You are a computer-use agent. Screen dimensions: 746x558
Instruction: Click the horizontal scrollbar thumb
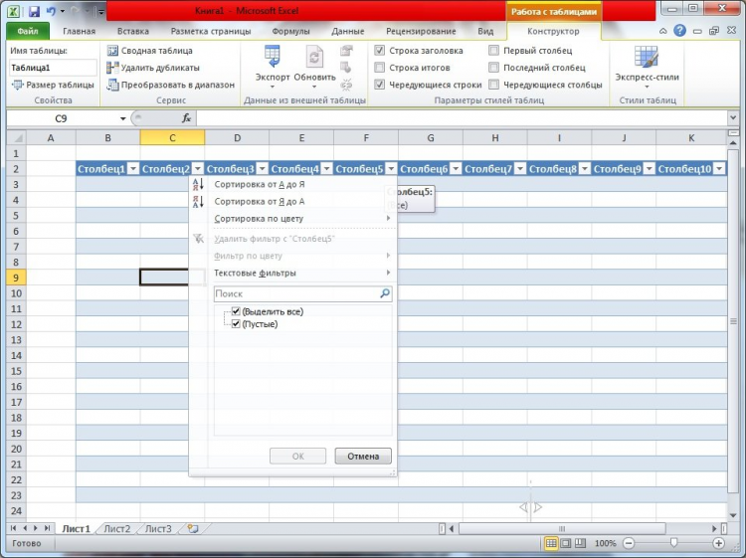(562, 528)
